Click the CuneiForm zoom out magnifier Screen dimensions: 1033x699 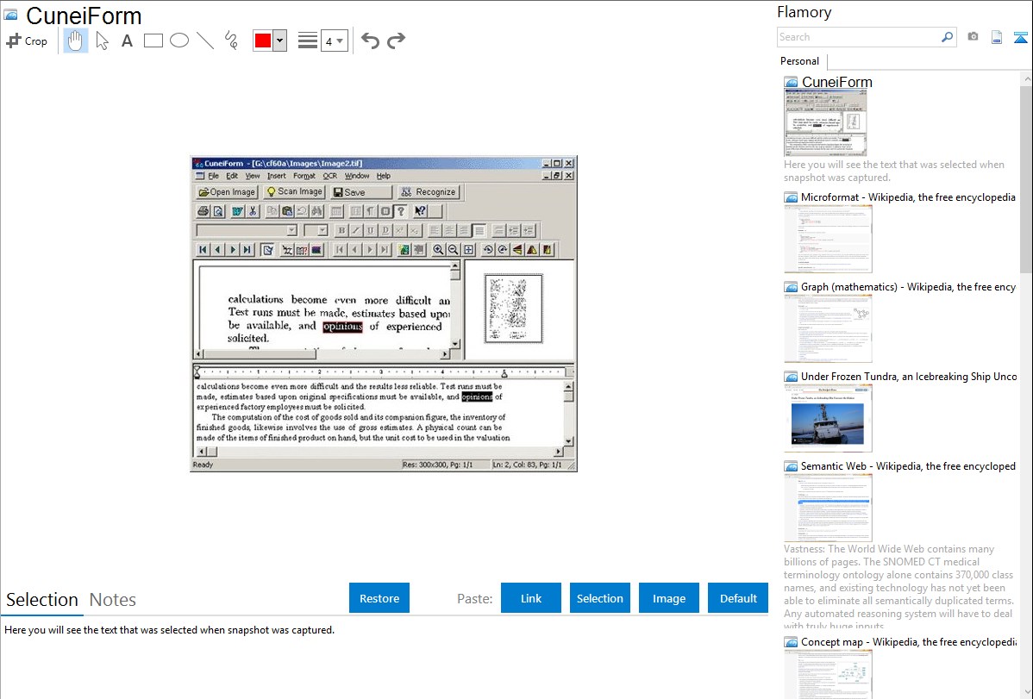454,250
